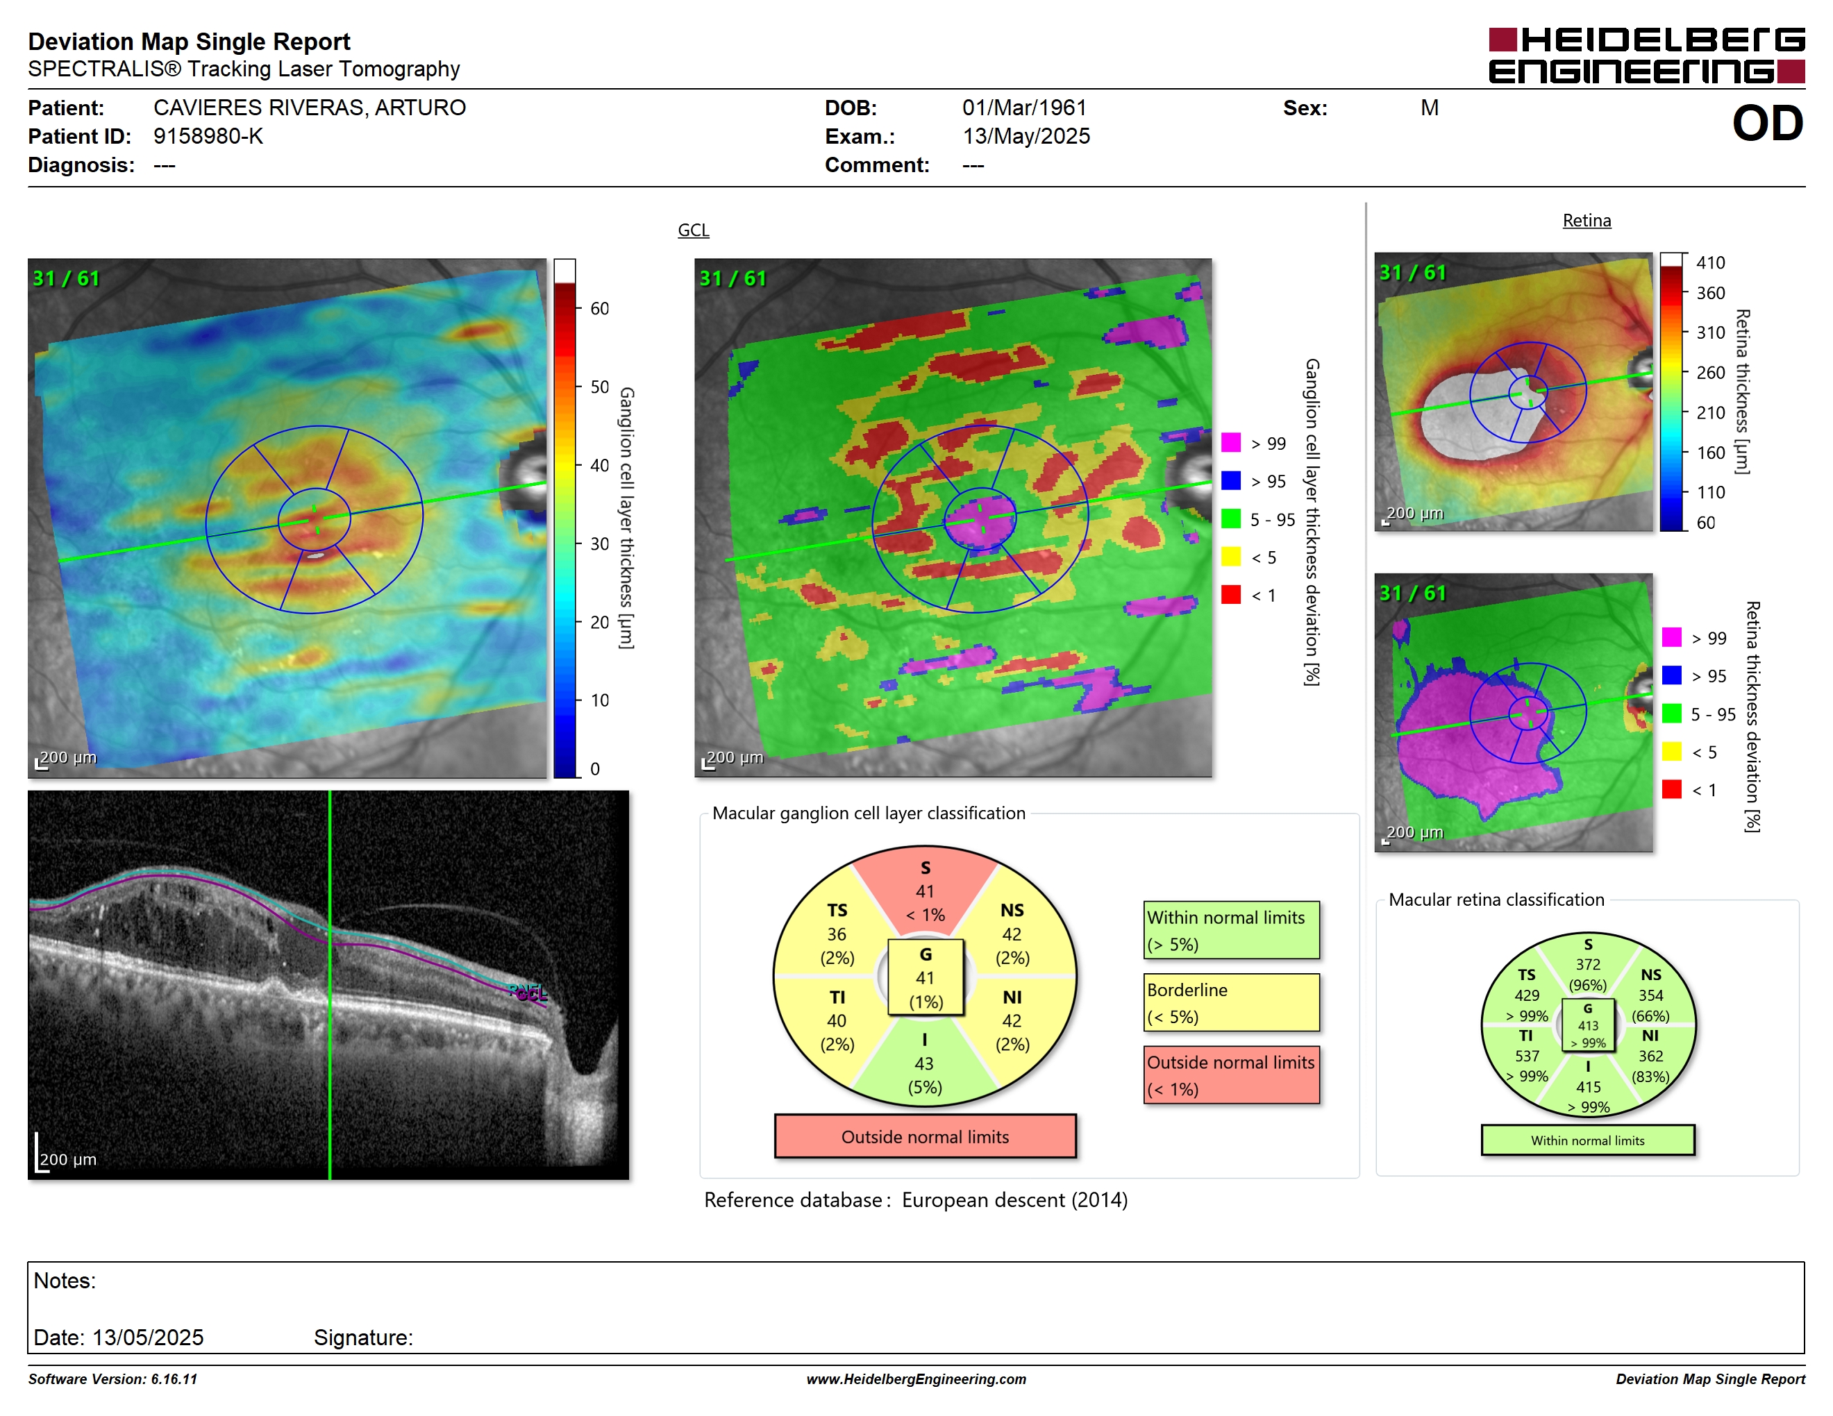Viewport: 1833px width, 1416px height.
Task: Click the Signature line
Action: click(x=365, y=1337)
